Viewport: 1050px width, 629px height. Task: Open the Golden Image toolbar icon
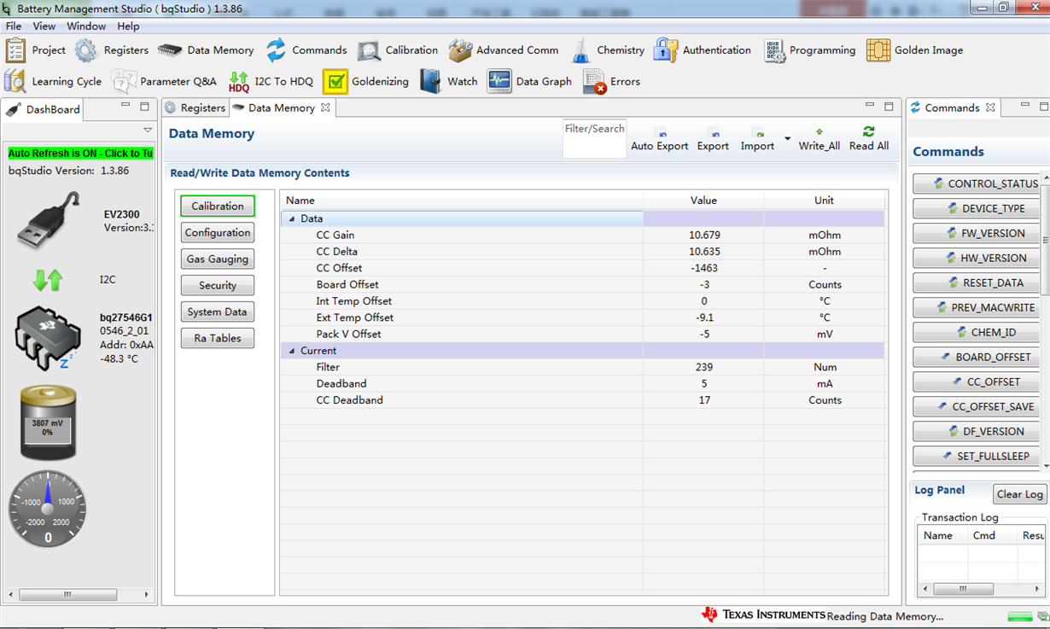878,50
